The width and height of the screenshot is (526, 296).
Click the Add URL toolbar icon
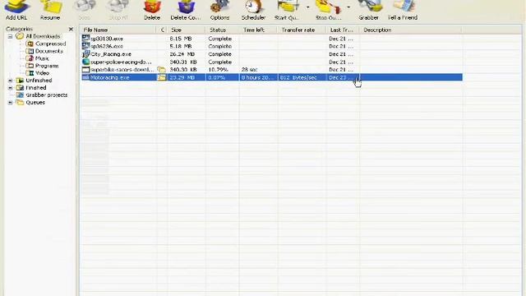click(x=16, y=10)
